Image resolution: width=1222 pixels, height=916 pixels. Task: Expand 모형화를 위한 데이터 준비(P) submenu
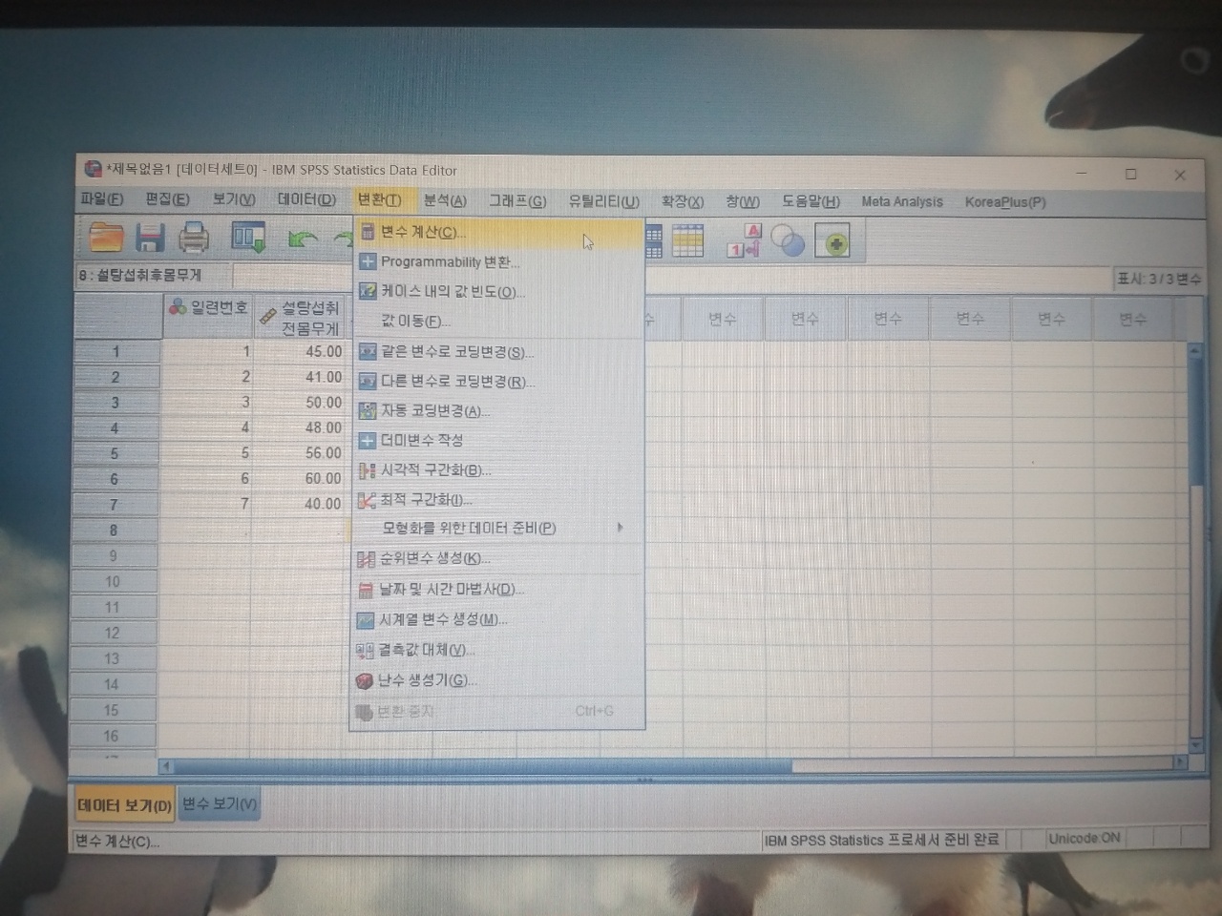(497, 528)
